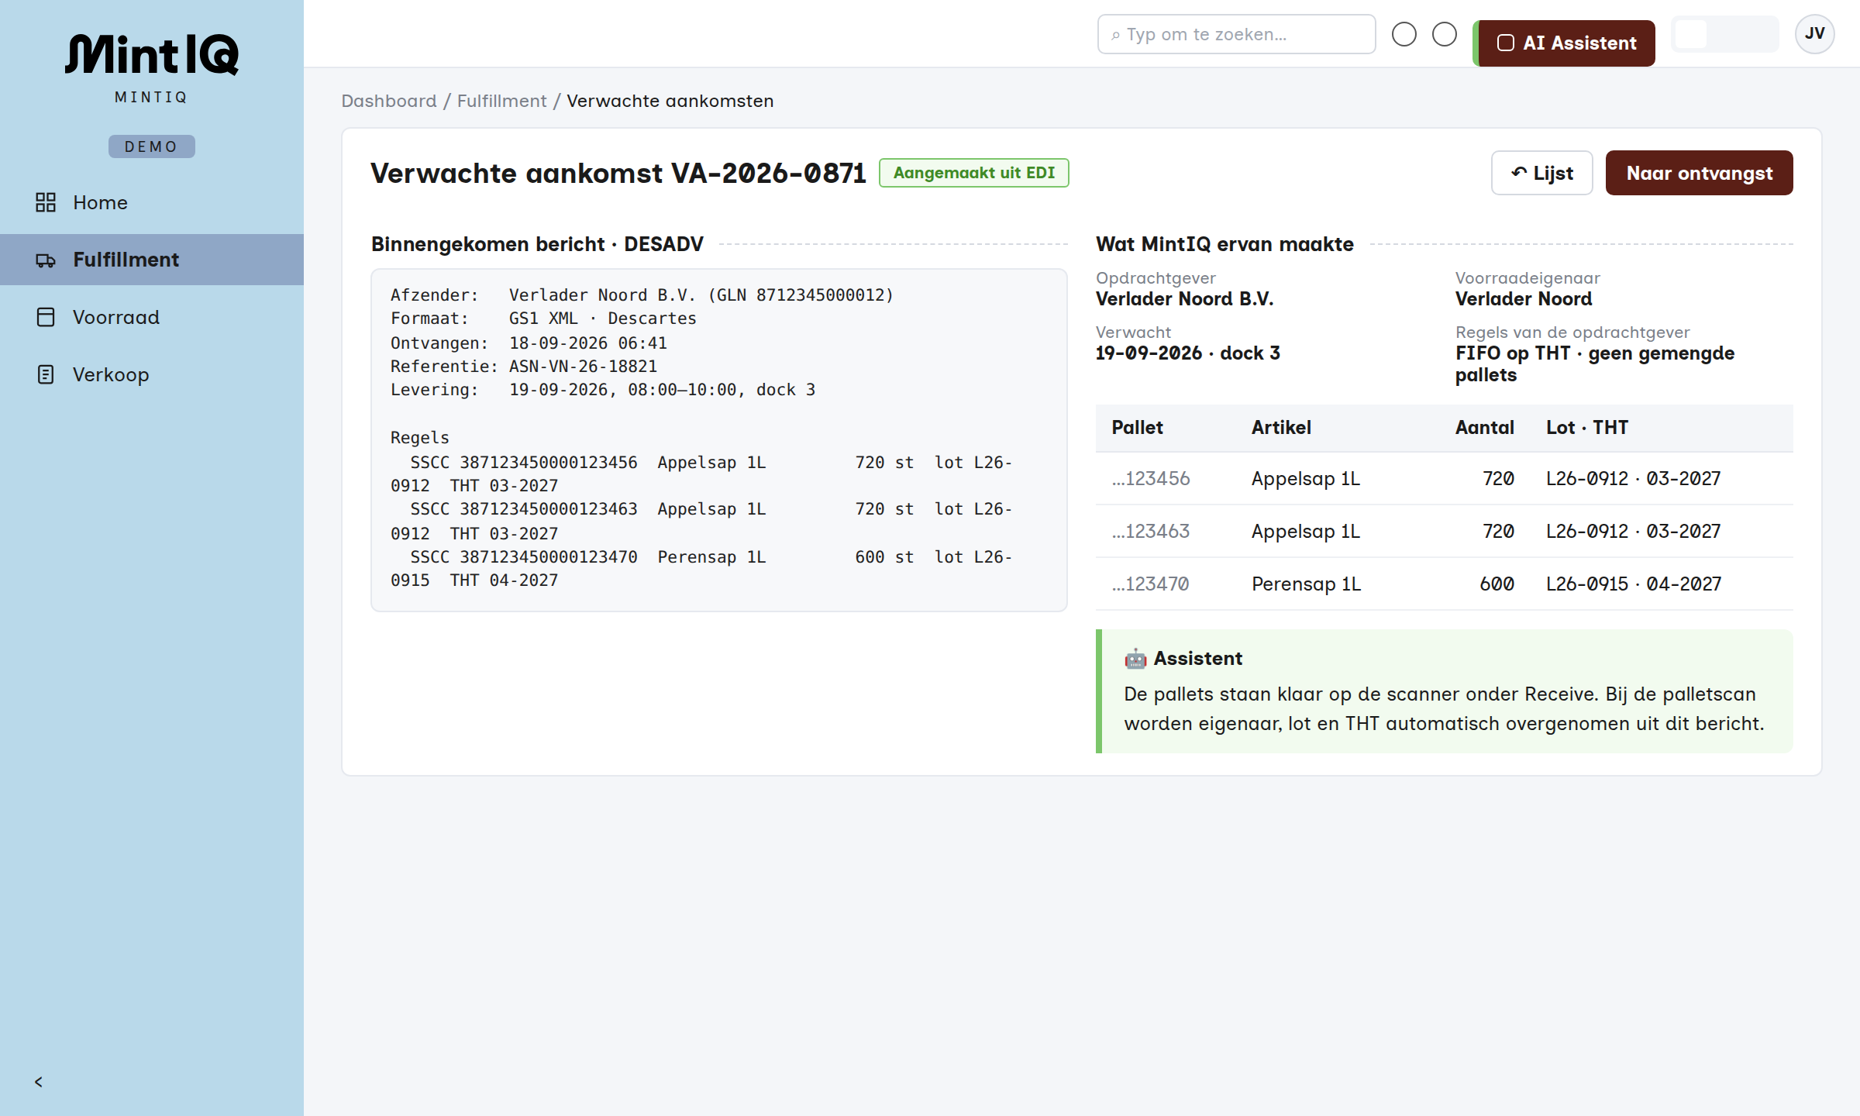Click the Voorraad box icon
Screen dimensions: 1860x1116
[x=46, y=317]
